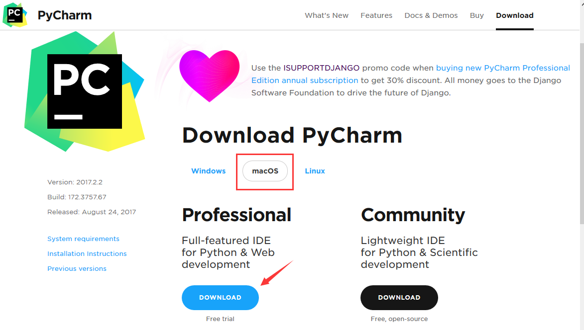The image size is (584, 330).
Task: Open the What's New menu item
Action: pyautogui.click(x=327, y=15)
